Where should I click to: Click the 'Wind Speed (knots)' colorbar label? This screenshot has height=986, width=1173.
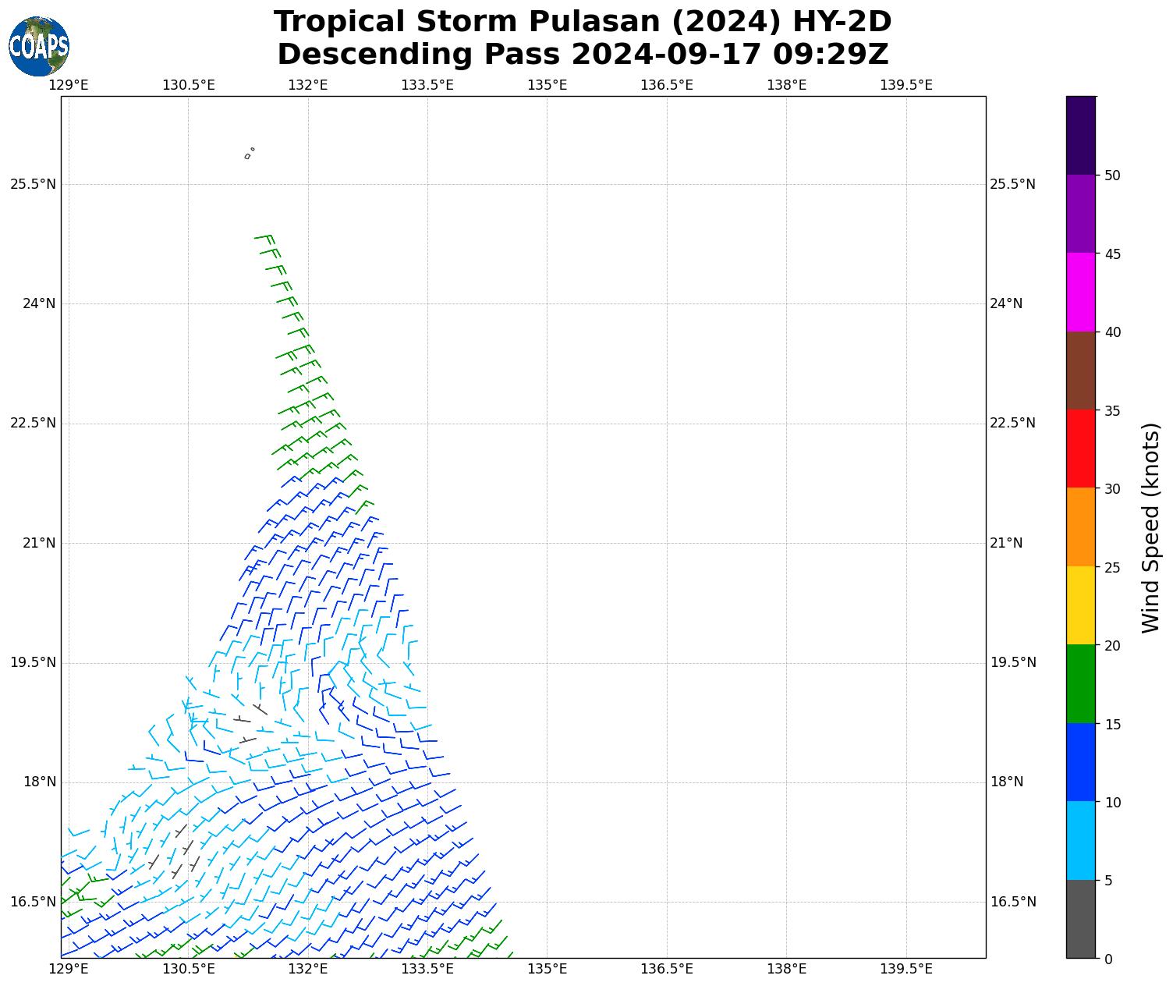1150,527
